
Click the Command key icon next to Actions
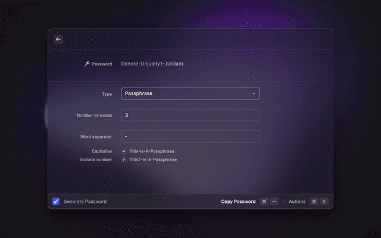[x=314, y=202]
